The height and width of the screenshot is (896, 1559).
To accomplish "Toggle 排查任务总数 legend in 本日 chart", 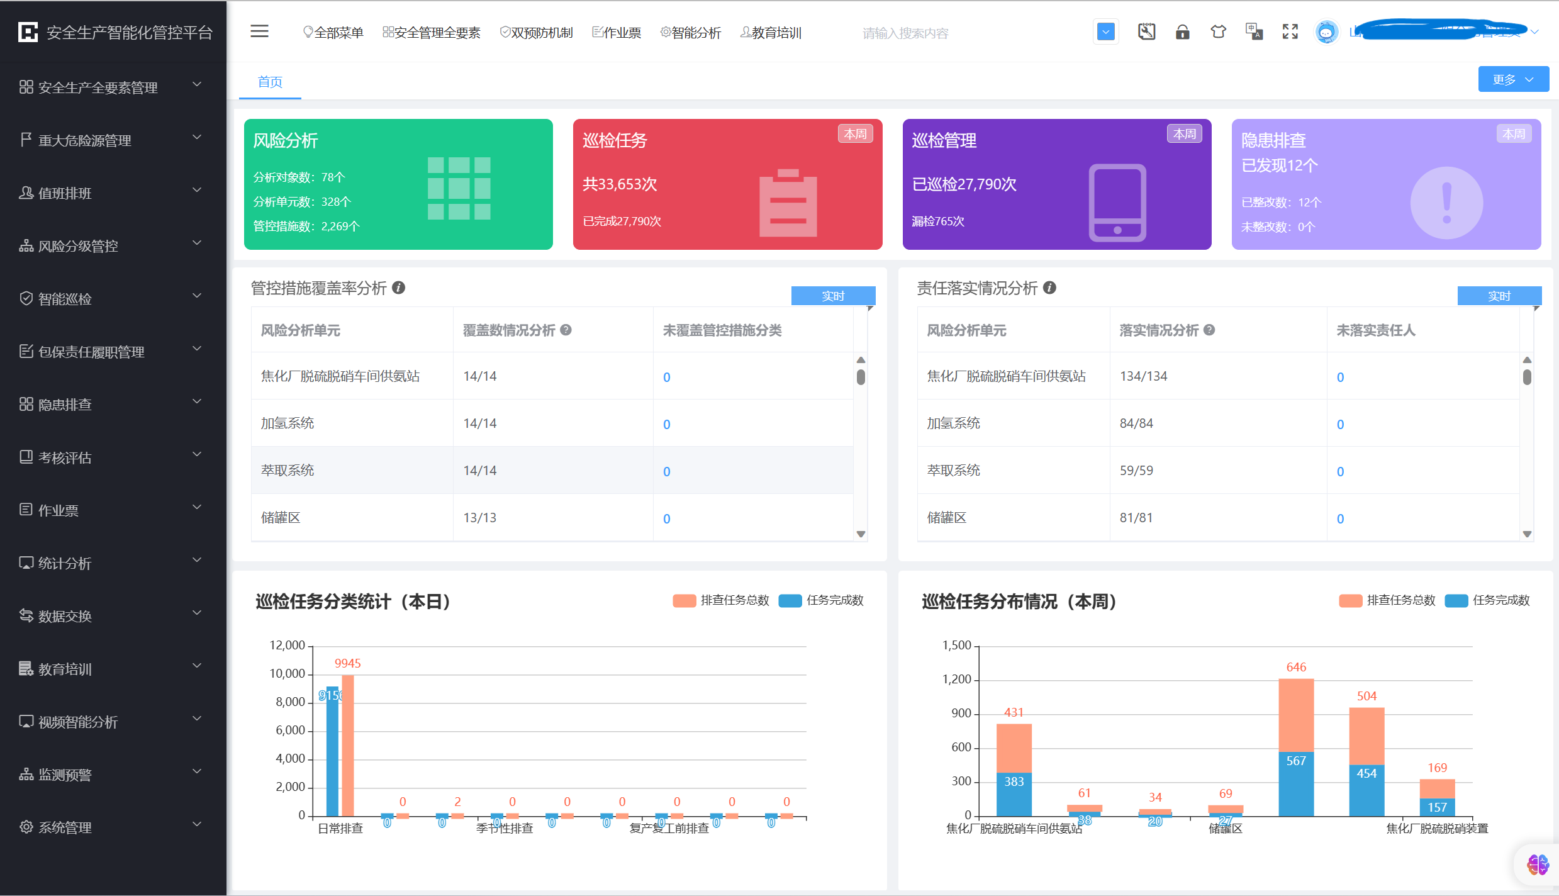I will 721,600.
